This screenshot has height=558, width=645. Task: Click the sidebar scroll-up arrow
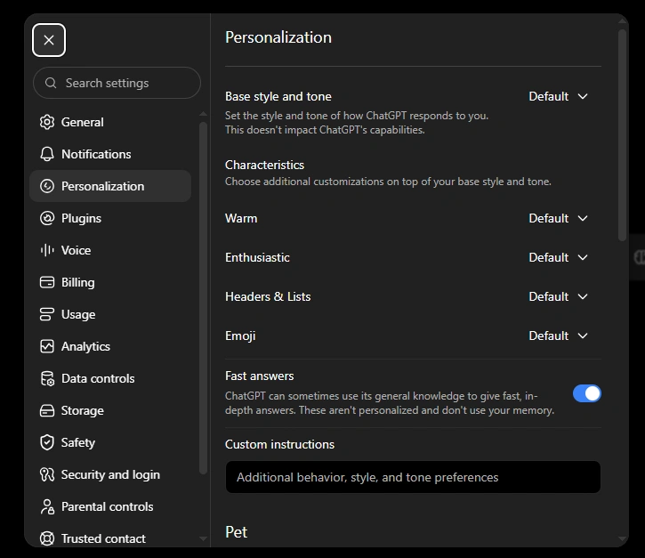coord(203,114)
